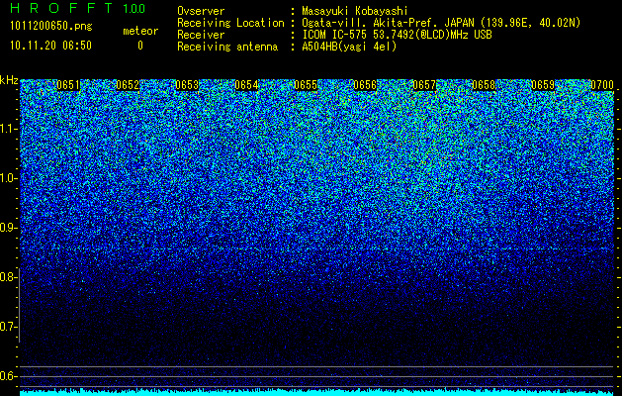Click the 0.8 kHz axis label

pos(9,277)
